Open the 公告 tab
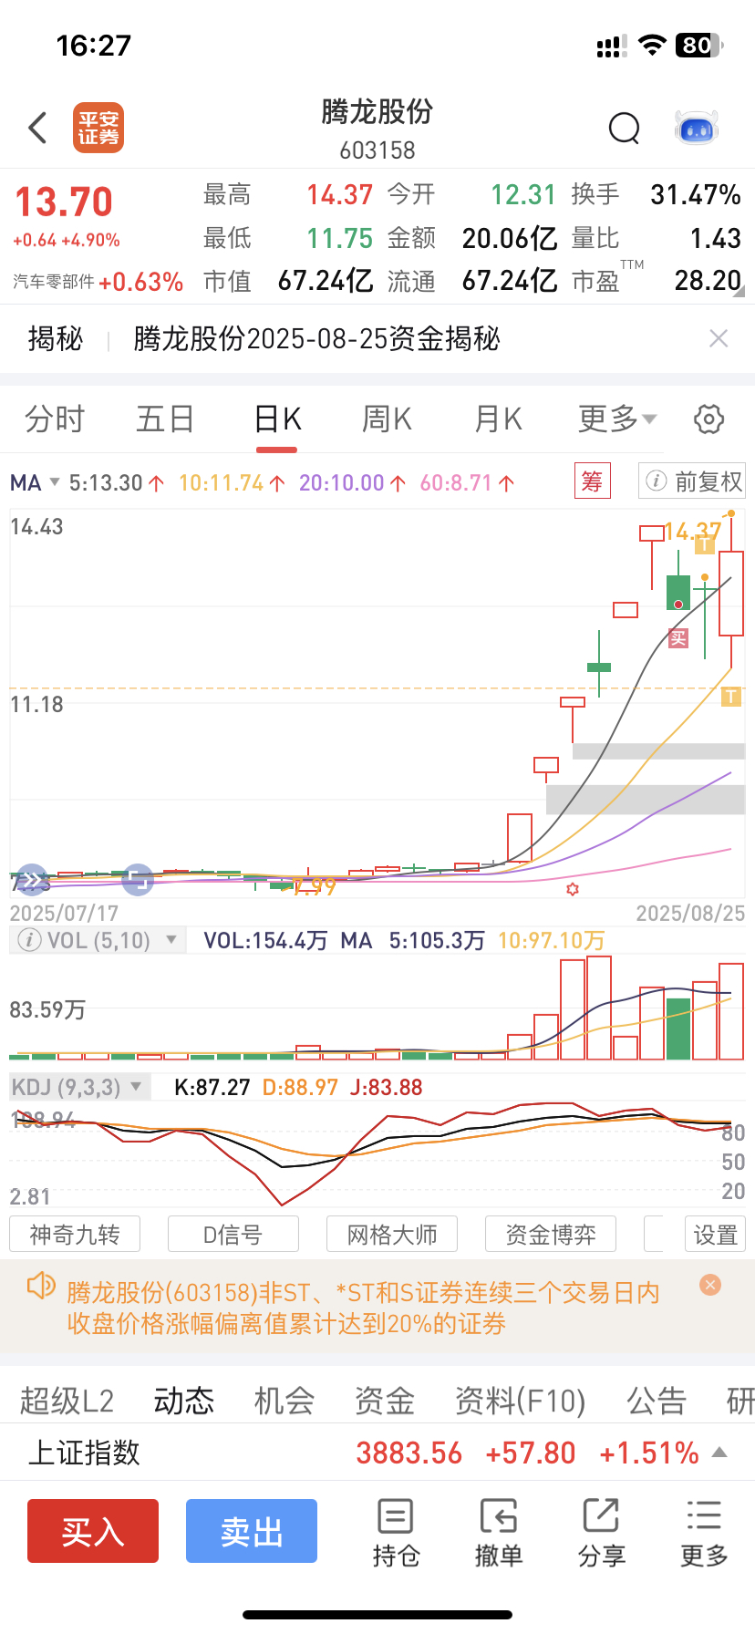This screenshot has width=755, height=1634. tap(657, 1401)
